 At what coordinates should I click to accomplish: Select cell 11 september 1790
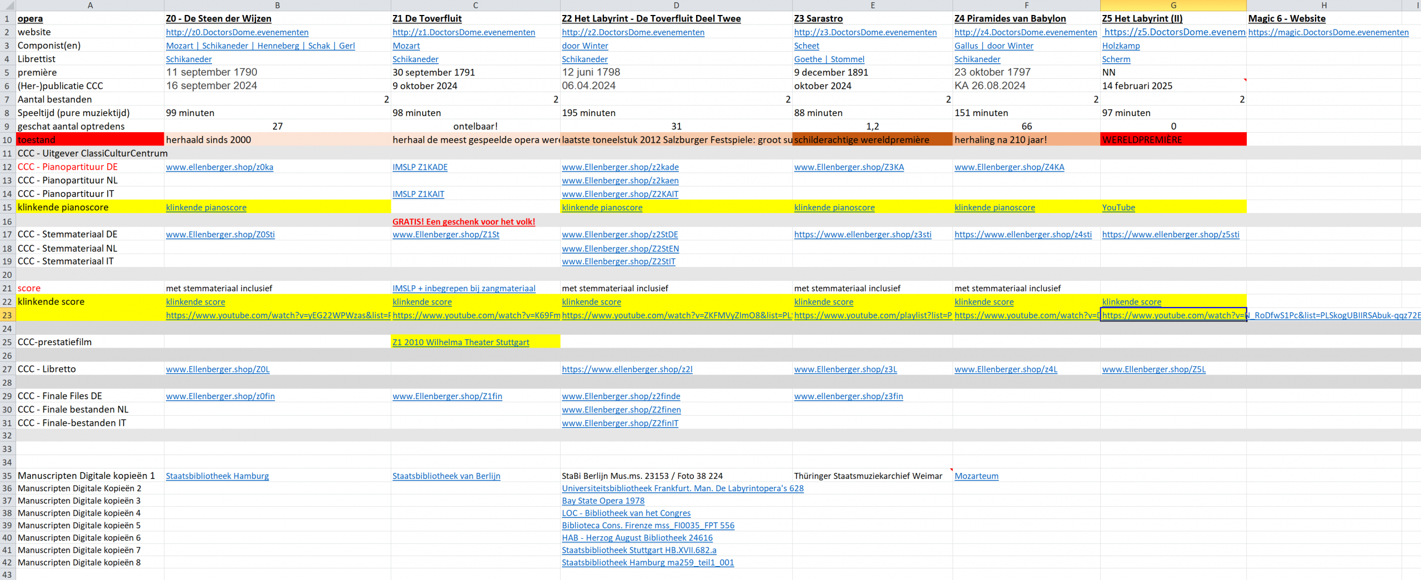(277, 72)
